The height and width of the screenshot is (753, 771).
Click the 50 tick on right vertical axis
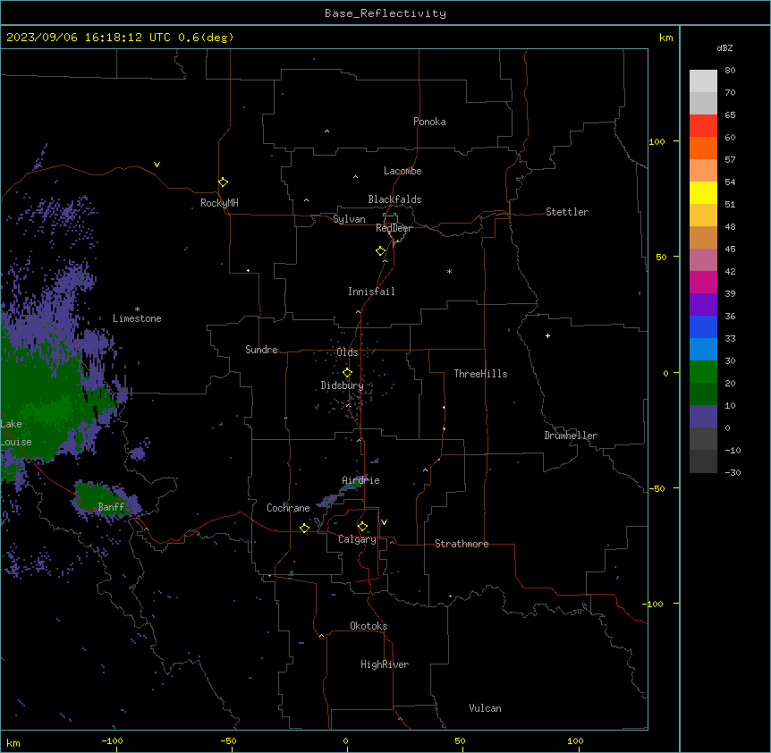pyautogui.click(x=661, y=257)
